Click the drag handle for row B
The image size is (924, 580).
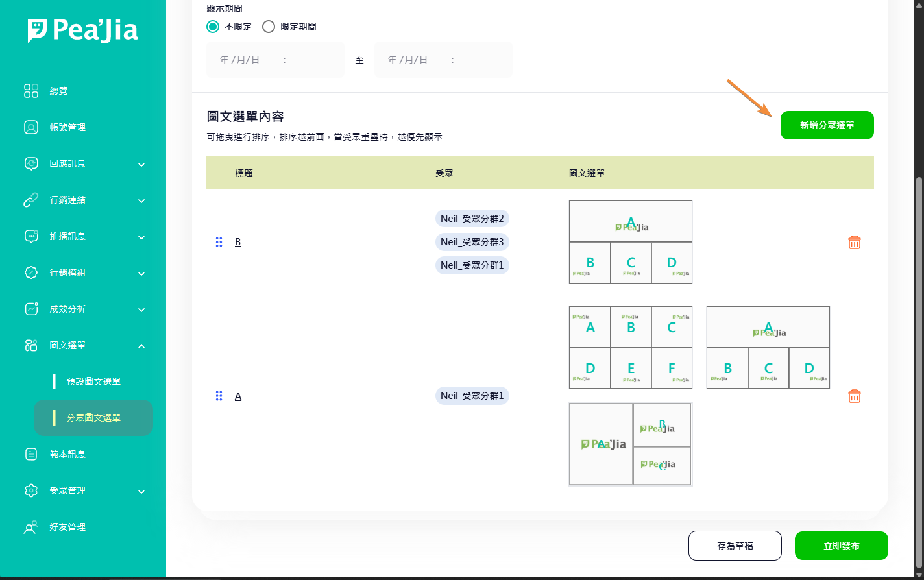click(219, 242)
